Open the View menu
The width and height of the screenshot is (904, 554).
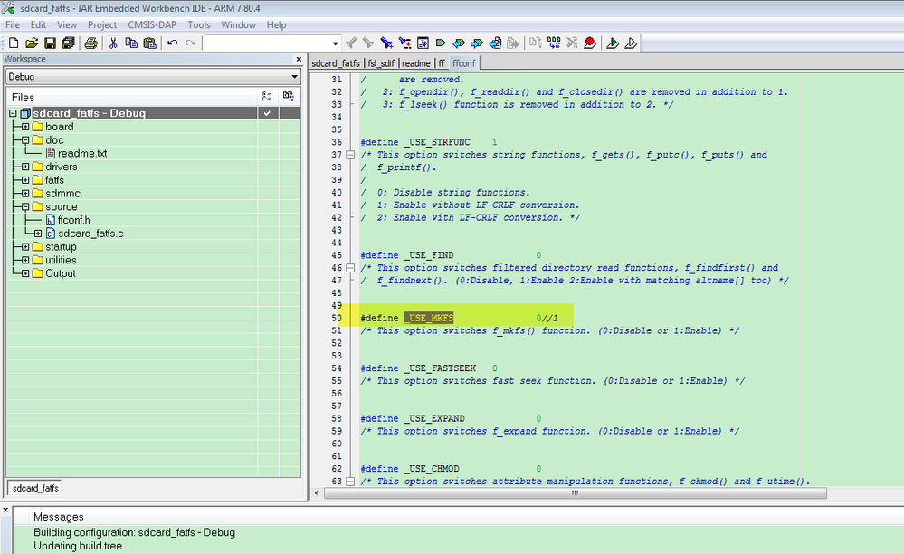[x=67, y=24]
